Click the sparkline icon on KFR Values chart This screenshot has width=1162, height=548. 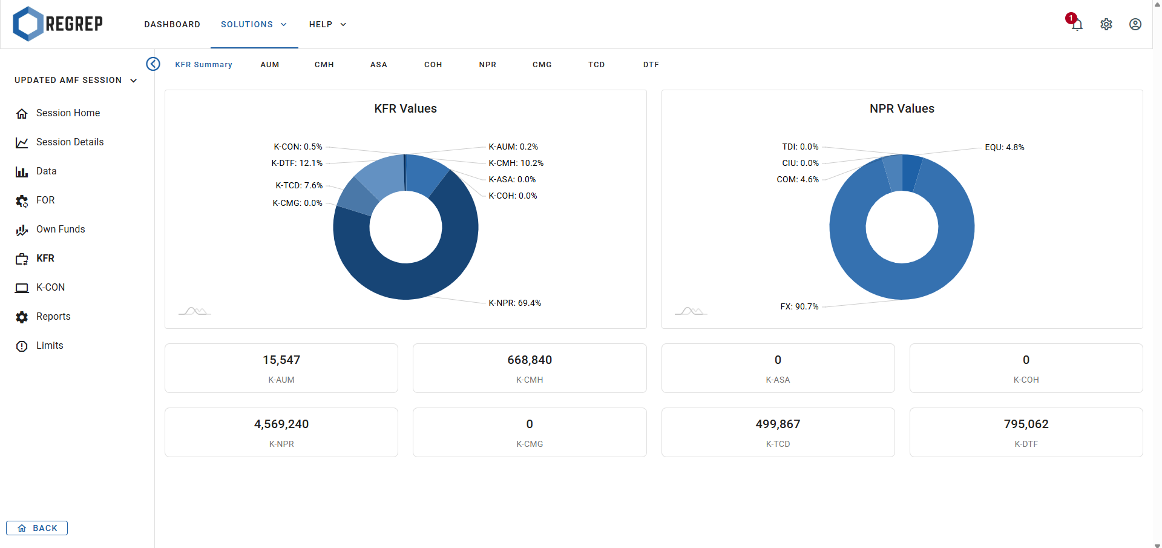(194, 311)
